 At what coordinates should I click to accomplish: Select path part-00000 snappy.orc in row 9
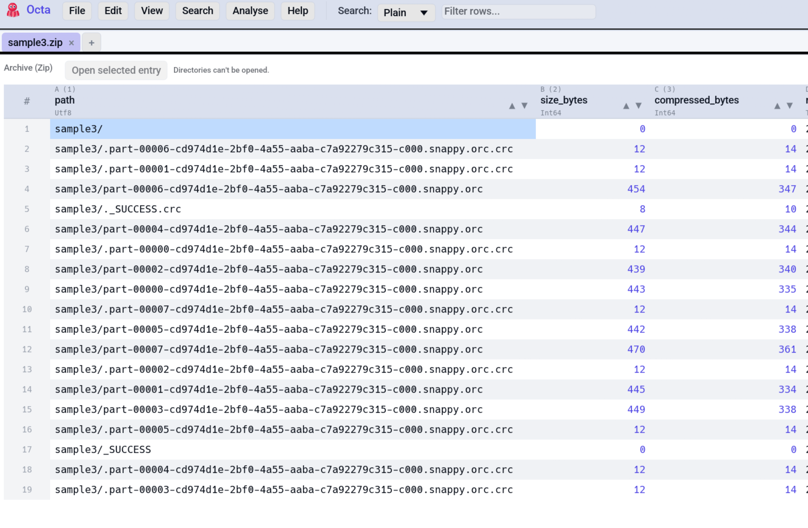(293, 289)
